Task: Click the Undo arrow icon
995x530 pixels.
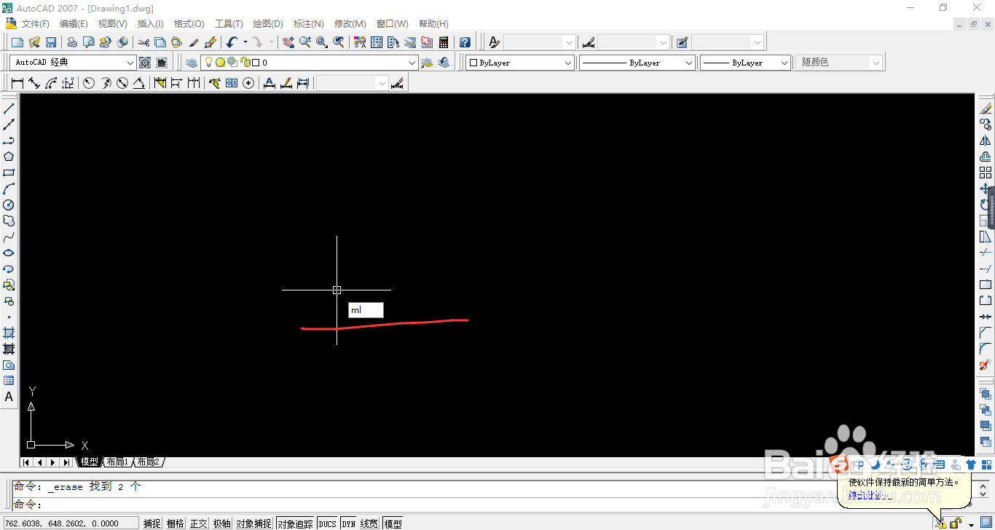Action: (232, 42)
